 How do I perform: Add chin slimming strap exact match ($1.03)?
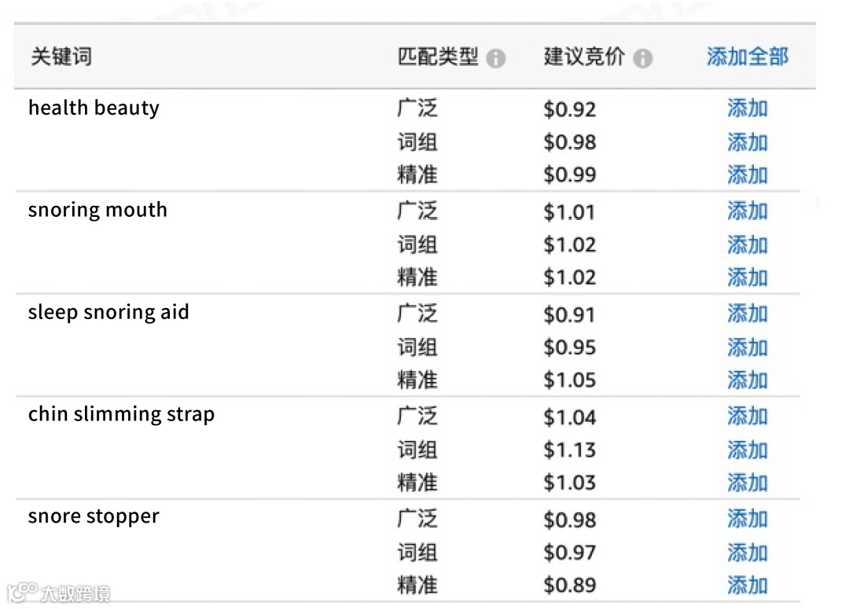[x=748, y=482]
